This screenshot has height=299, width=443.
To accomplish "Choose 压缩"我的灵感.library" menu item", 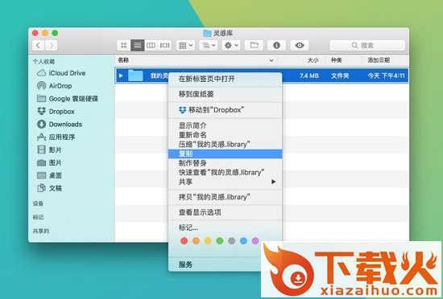I will click(x=226, y=145).
